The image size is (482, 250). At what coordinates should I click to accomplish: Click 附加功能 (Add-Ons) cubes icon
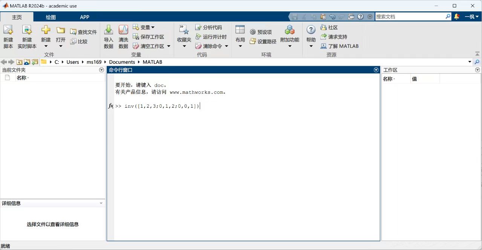point(290,30)
